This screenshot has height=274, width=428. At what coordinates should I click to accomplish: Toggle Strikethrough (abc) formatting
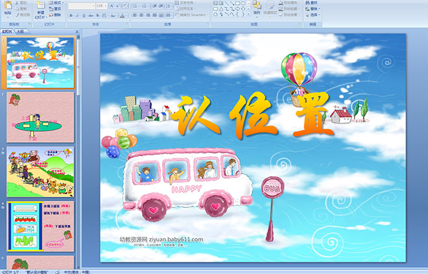pos(90,15)
